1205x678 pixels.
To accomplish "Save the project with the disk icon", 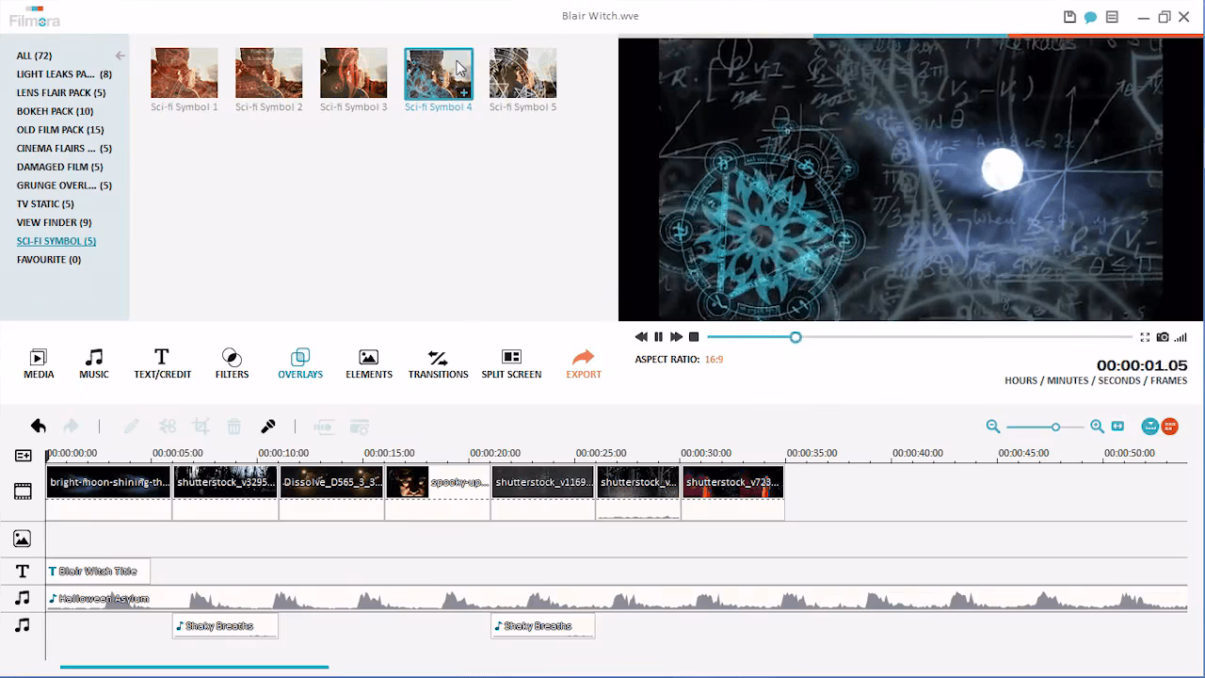I will (x=1069, y=17).
